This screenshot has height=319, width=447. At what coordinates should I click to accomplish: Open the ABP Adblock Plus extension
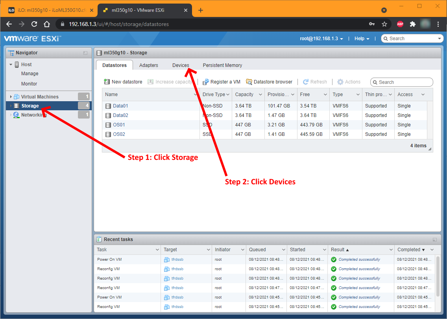click(x=400, y=24)
